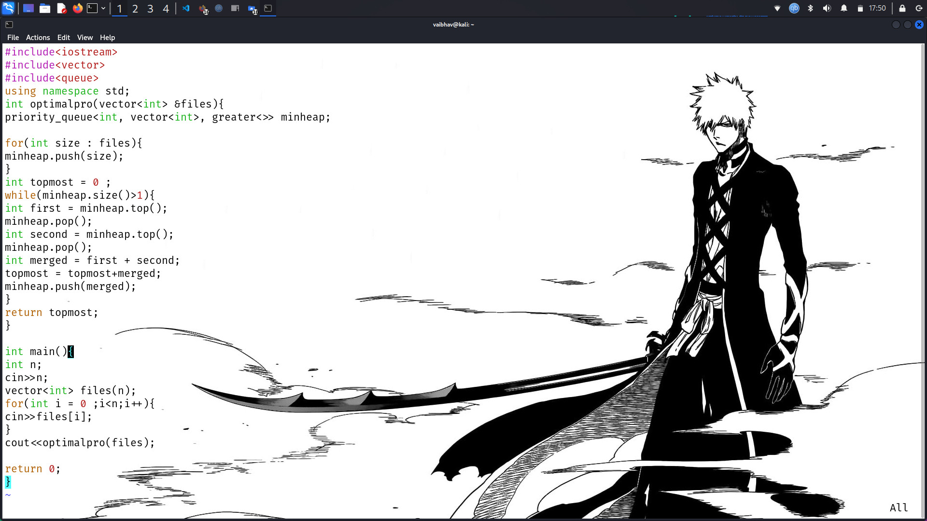
Task: Select the active terminal taskbar button
Action: click(268, 8)
